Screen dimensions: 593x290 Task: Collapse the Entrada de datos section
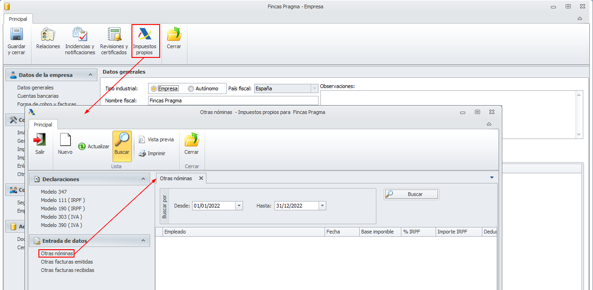pyautogui.click(x=143, y=240)
